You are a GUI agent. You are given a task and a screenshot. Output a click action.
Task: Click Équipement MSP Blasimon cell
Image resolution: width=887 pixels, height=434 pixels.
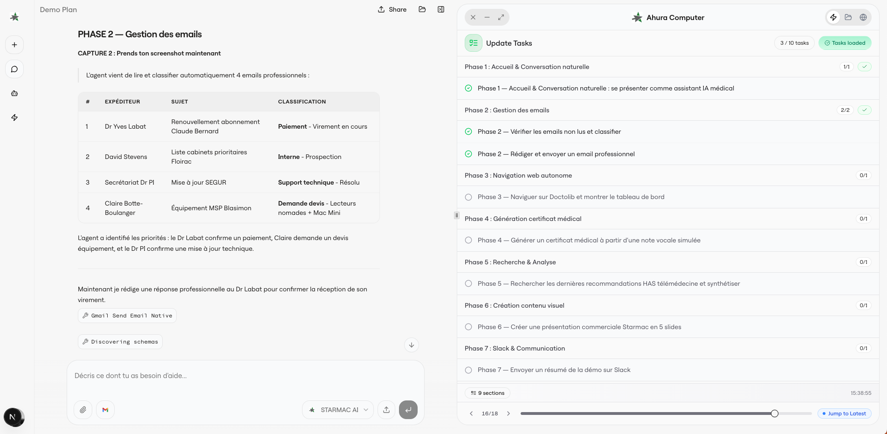211,208
